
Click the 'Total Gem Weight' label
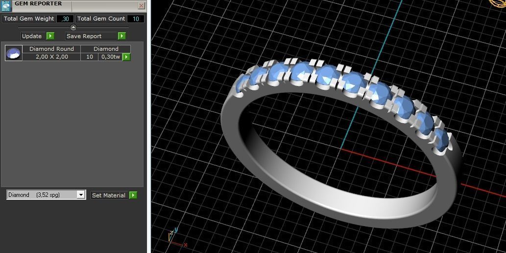[29, 19]
